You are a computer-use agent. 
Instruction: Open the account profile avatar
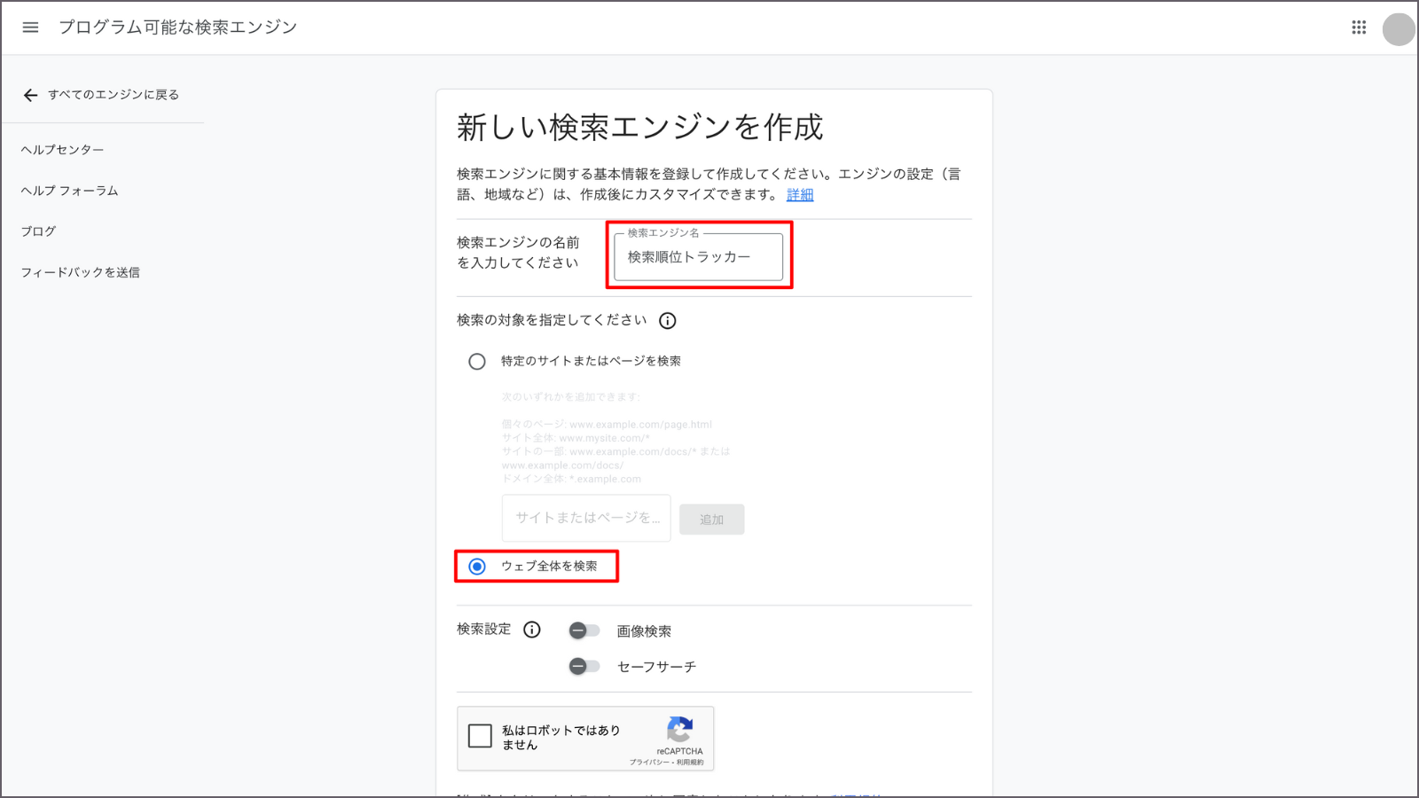pyautogui.click(x=1399, y=29)
